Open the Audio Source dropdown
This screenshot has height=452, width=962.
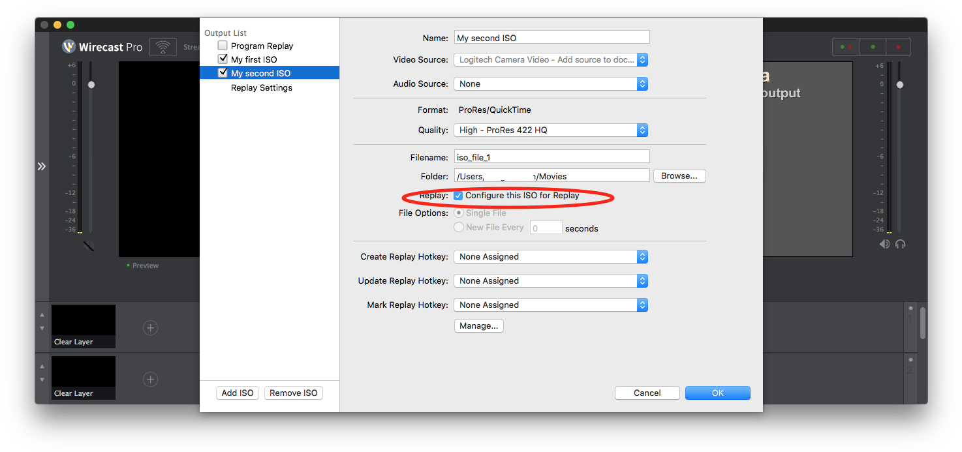551,84
